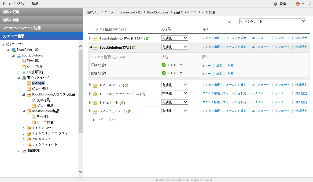Click 編集 for 詳細を隠す
313x182 pixels.
pyautogui.click(x=219, y=66)
